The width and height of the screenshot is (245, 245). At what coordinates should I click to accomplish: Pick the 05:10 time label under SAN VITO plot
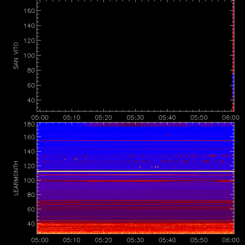point(72,118)
